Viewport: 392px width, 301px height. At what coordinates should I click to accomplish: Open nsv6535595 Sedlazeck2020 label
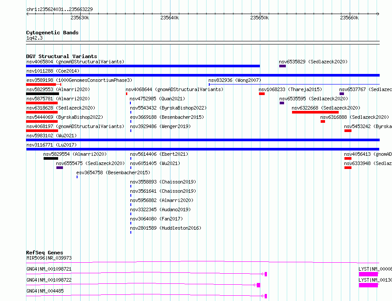pyautogui.click(x=314, y=99)
